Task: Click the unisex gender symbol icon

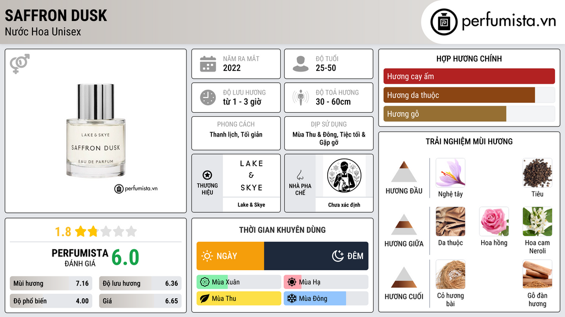Action: (20, 64)
